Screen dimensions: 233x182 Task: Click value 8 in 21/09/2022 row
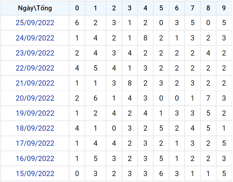[130, 83]
